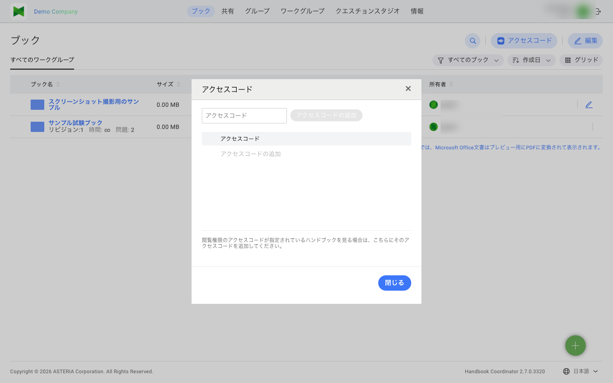Viewport: 613px width, 383px height.
Task: Open サンプル試験ブック link
Action: point(75,123)
